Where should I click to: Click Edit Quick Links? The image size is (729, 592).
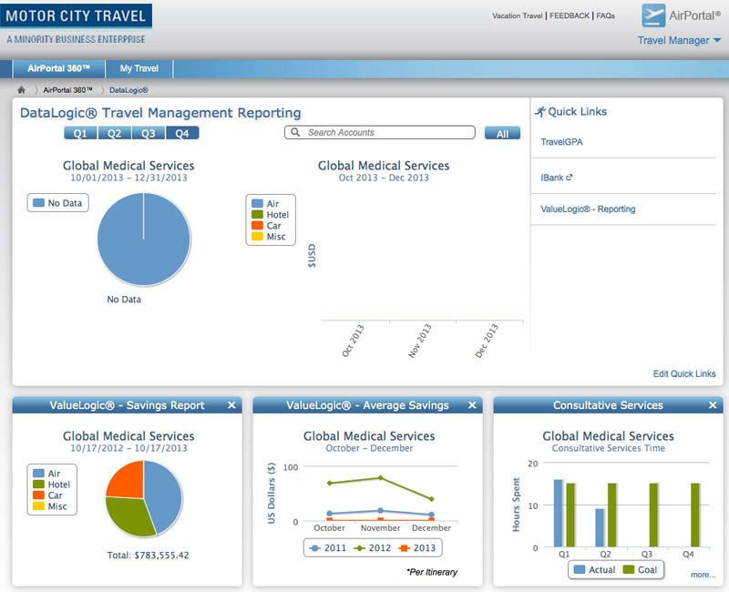click(x=684, y=373)
